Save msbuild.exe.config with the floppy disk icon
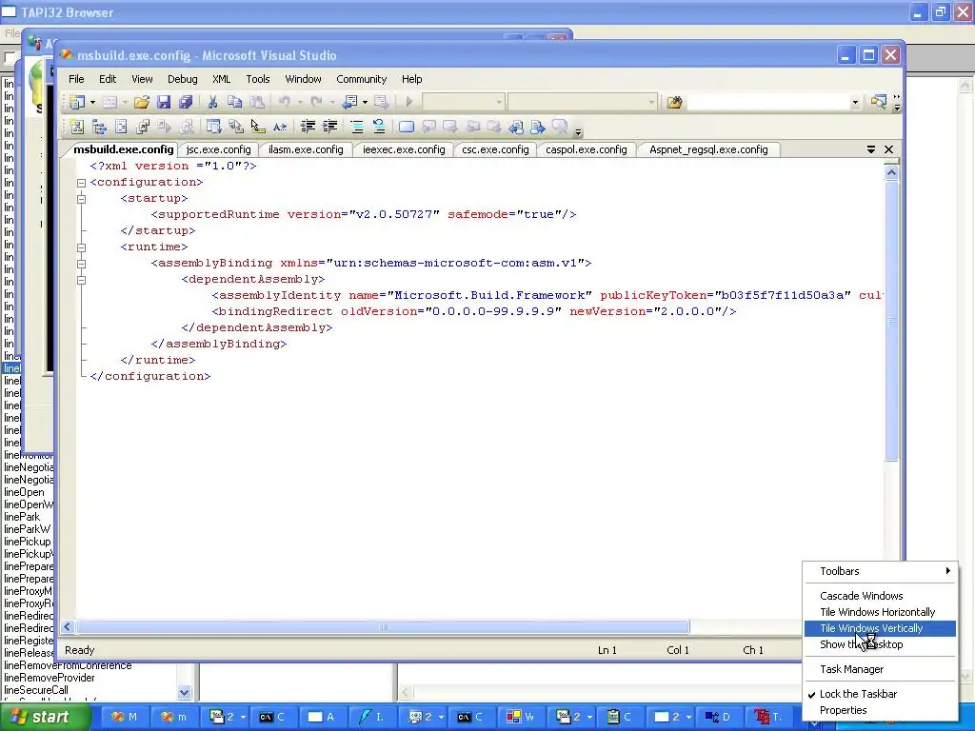Screen dimensions: 975x731 pyautogui.click(x=164, y=102)
